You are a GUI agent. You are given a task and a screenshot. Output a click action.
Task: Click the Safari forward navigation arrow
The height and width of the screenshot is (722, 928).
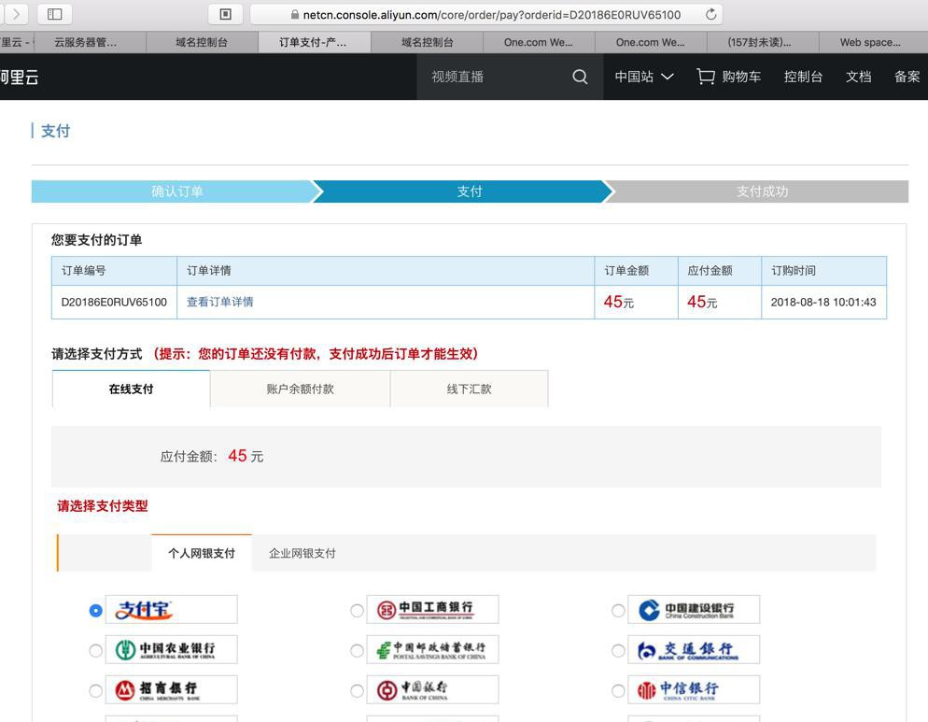click(16, 14)
